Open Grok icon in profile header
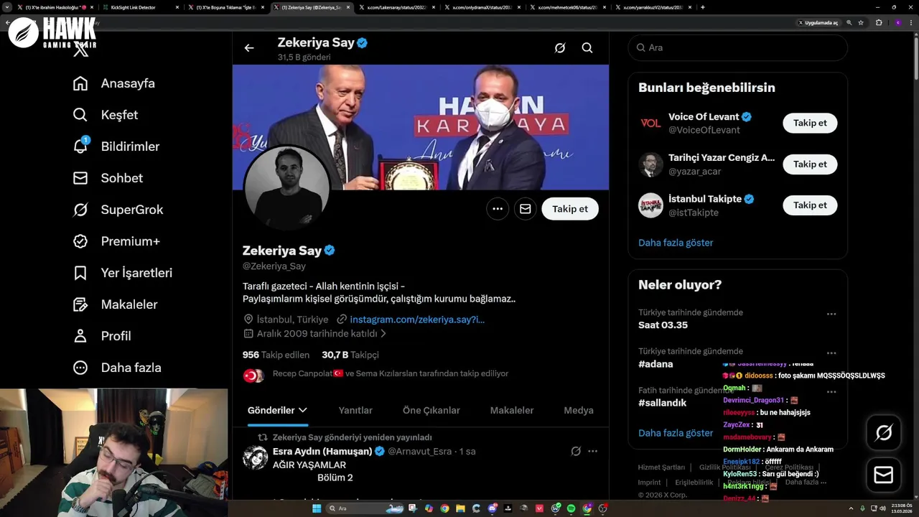 (560, 48)
